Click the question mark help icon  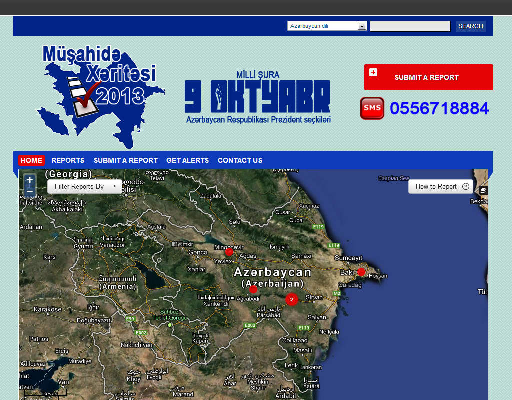(466, 187)
